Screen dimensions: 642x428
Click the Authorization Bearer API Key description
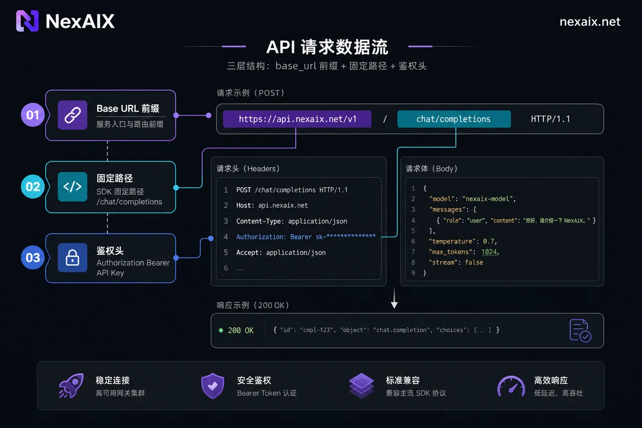click(133, 267)
